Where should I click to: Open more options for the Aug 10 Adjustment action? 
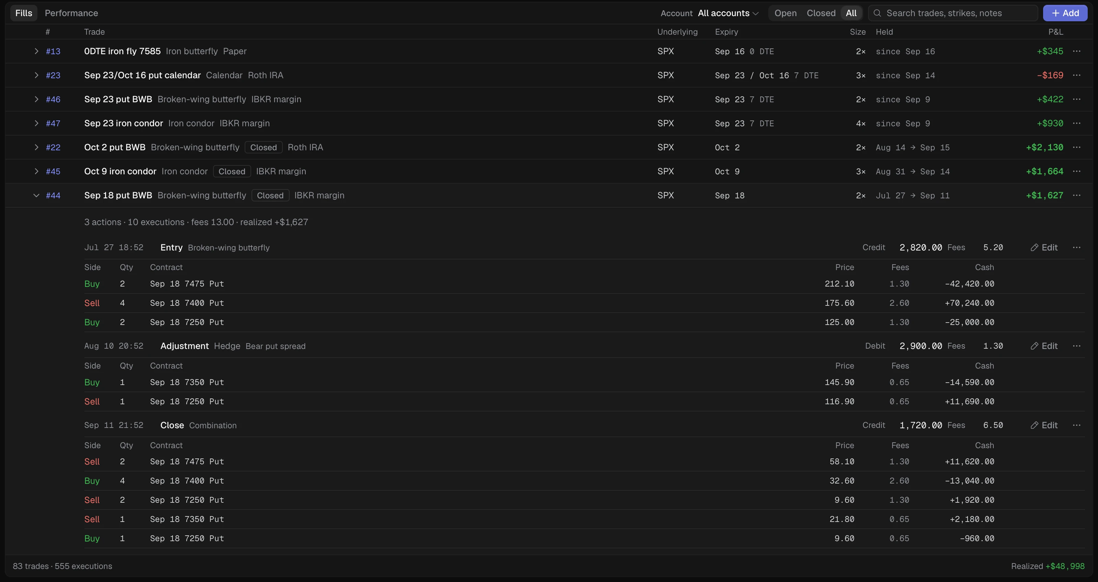pyautogui.click(x=1076, y=346)
